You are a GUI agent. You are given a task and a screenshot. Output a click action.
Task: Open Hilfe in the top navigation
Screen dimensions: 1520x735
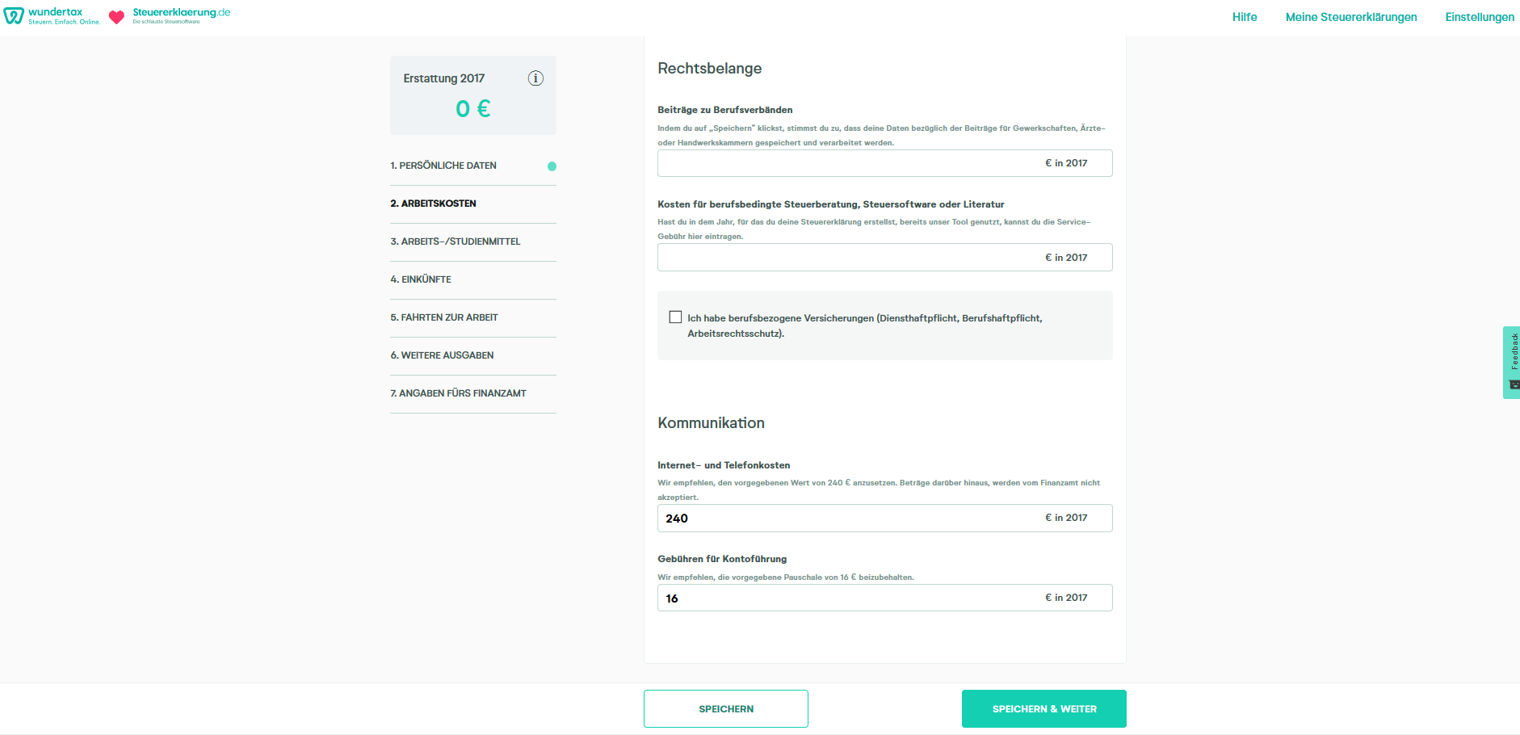point(1244,17)
